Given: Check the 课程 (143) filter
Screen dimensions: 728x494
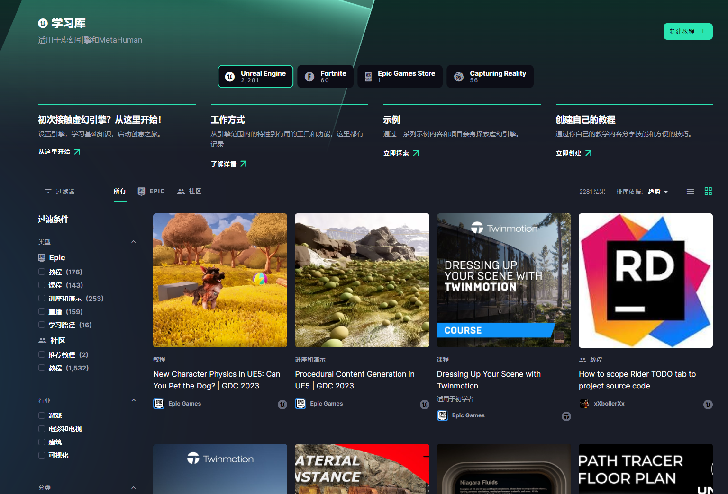Looking at the screenshot, I should 42,285.
